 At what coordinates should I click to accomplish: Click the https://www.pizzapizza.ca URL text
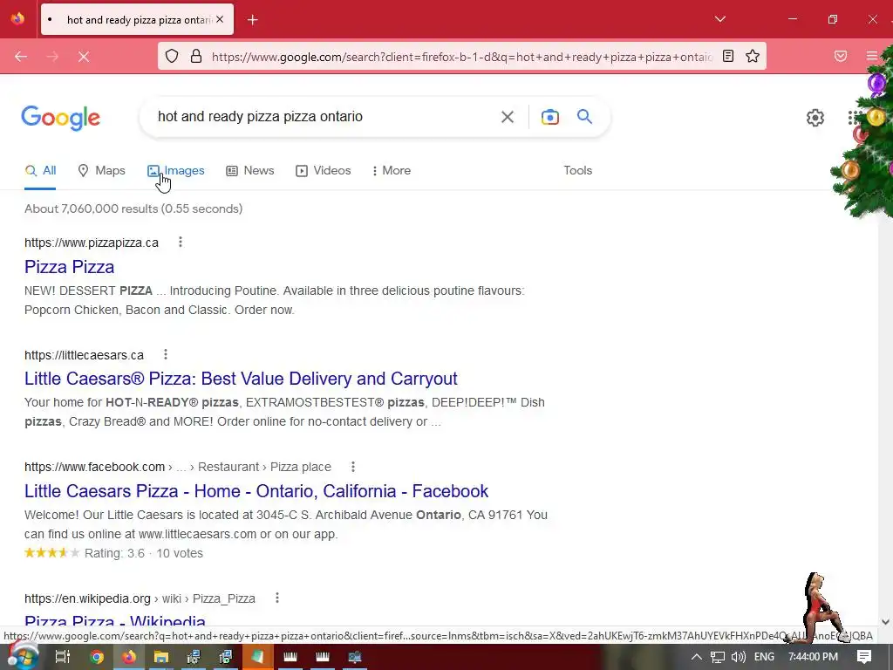click(x=91, y=243)
